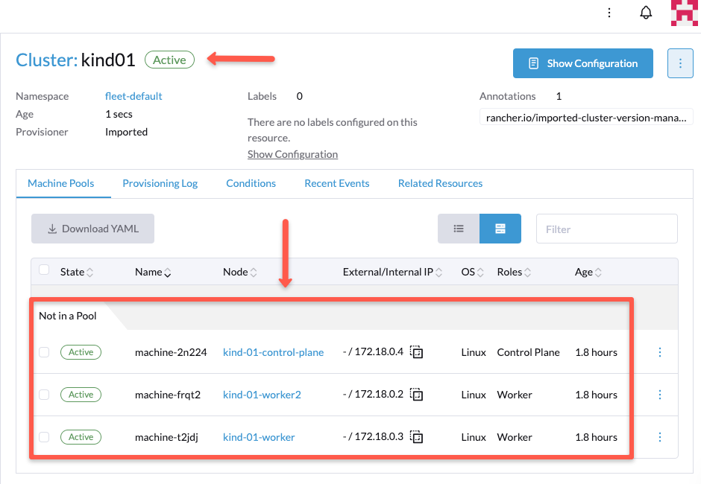Select the grouped table view icon
This screenshot has width=701, height=484.
tap(500, 229)
